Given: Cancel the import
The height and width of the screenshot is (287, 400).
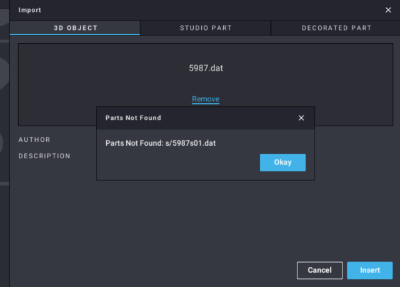Looking at the screenshot, I should click(319, 270).
